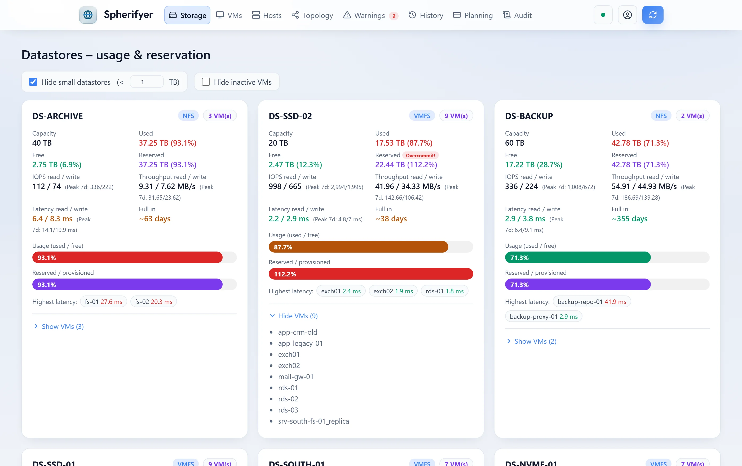742x466 pixels.
Task: Select the fs-01 27.6 ms latency chip
Action: click(104, 302)
